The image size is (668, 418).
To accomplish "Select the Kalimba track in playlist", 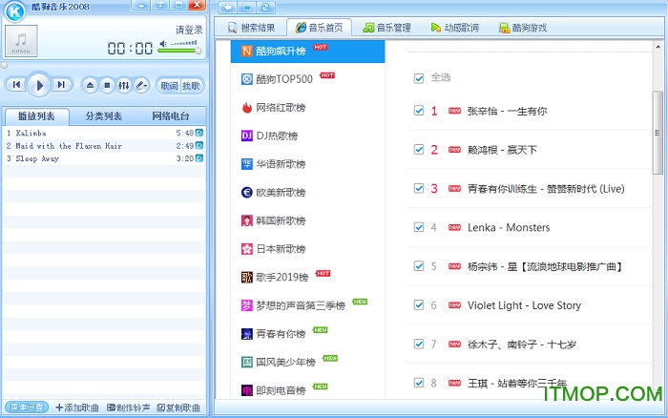I will point(103,133).
